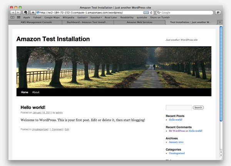Open the bookmarks library book icon
This screenshot has width=231, height=166.
click(12, 17)
